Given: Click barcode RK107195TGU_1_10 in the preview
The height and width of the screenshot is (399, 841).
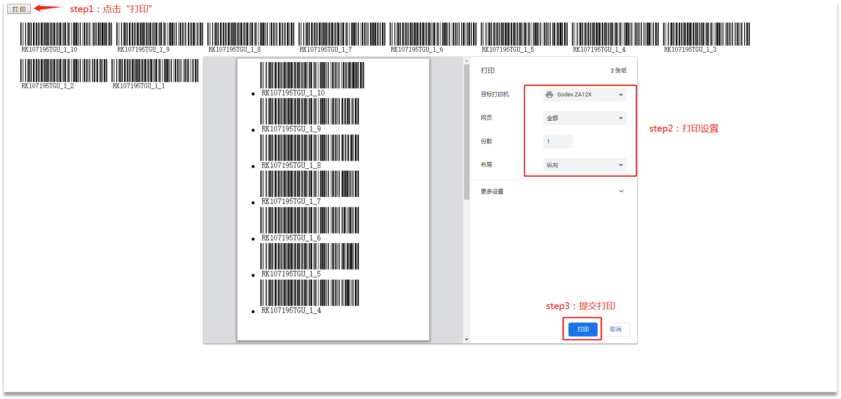Looking at the screenshot, I should (x=312, y=76).
